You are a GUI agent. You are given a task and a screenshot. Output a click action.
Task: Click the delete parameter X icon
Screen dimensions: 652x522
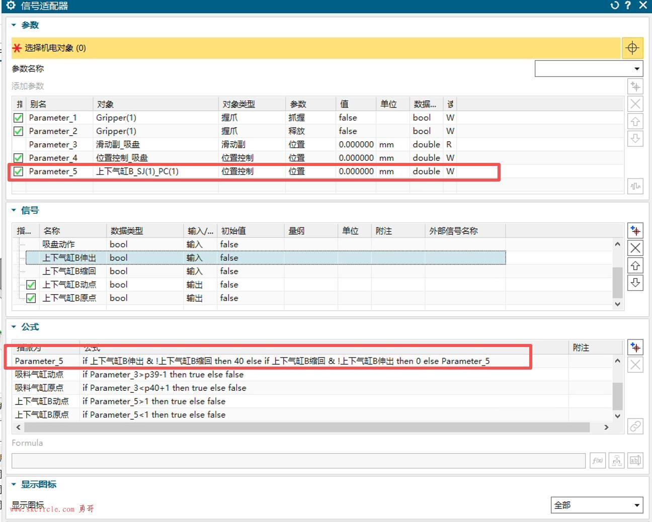(x=635, y=104)
